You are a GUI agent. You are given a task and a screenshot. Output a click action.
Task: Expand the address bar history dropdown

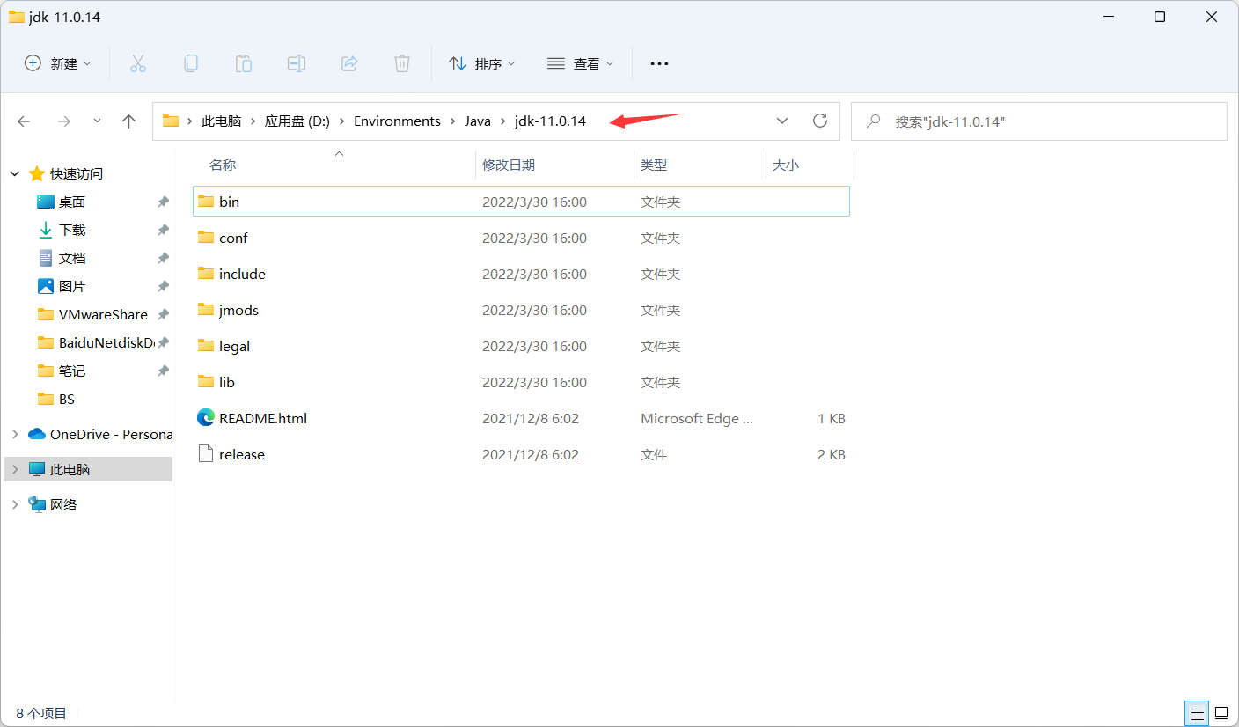pos(782,121)
